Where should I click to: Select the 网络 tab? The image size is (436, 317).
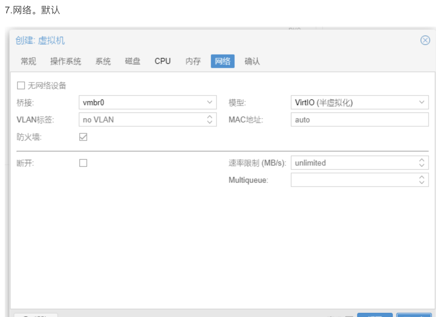point(222,61)
